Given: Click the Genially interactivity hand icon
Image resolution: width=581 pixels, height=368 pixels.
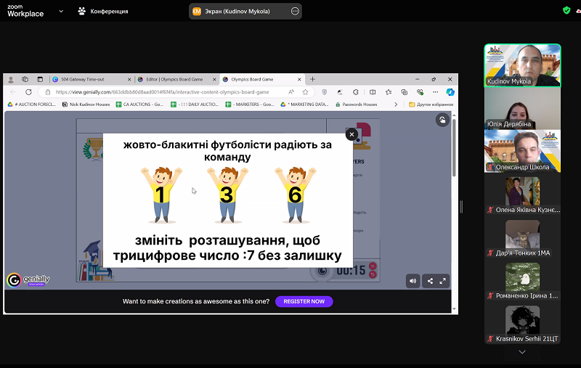Looking at the screenshot, I should click(x=442, y=120).
